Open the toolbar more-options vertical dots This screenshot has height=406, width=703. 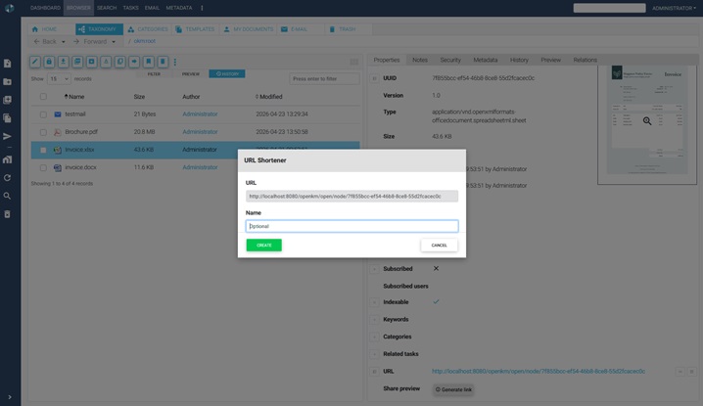point(175,62)
